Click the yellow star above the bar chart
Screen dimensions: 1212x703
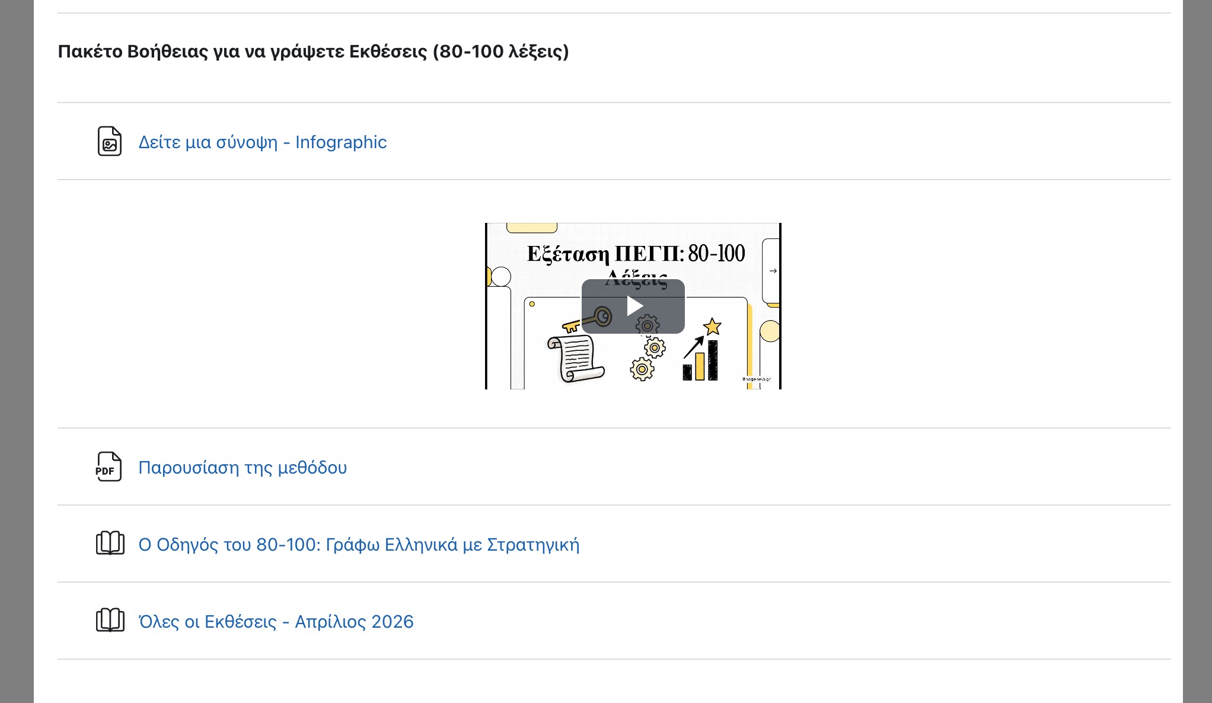tap(712, 327)
